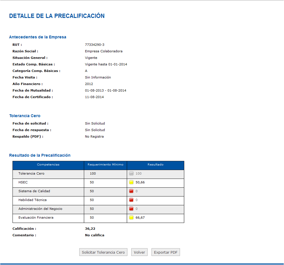Viewport: 284px width, 265px height.
Task: Click the Razón Social value Empresa Colaboradora
Action: [104, 51]
